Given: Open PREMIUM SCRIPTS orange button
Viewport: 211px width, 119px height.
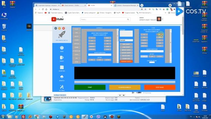Looking at the screenshot, I should pyautogui.click(x=126, y=61).
